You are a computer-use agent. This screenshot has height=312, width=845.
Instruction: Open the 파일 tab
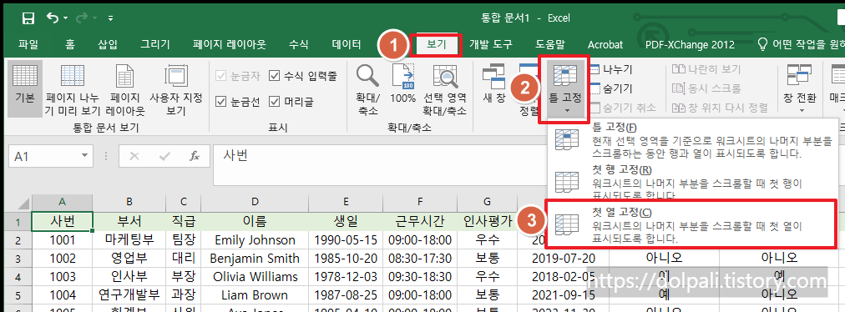click(28, 45)
